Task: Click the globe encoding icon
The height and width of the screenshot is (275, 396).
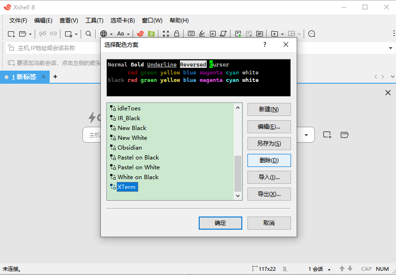Action: click(103, 34)
